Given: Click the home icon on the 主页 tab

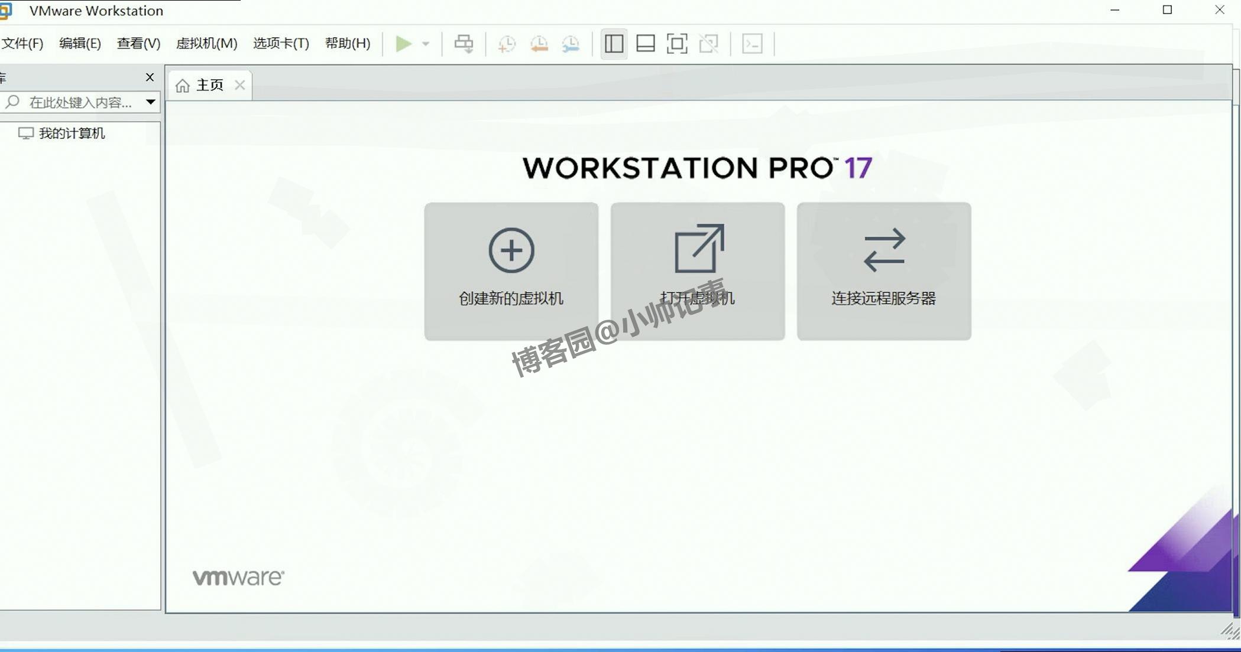Looking at the screenshot, I should (183, 84).
